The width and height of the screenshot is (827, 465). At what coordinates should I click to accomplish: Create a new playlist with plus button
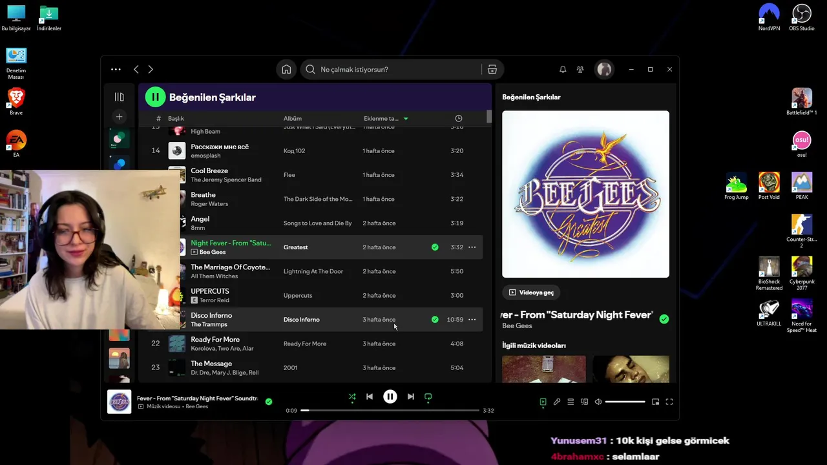(119, 117)
